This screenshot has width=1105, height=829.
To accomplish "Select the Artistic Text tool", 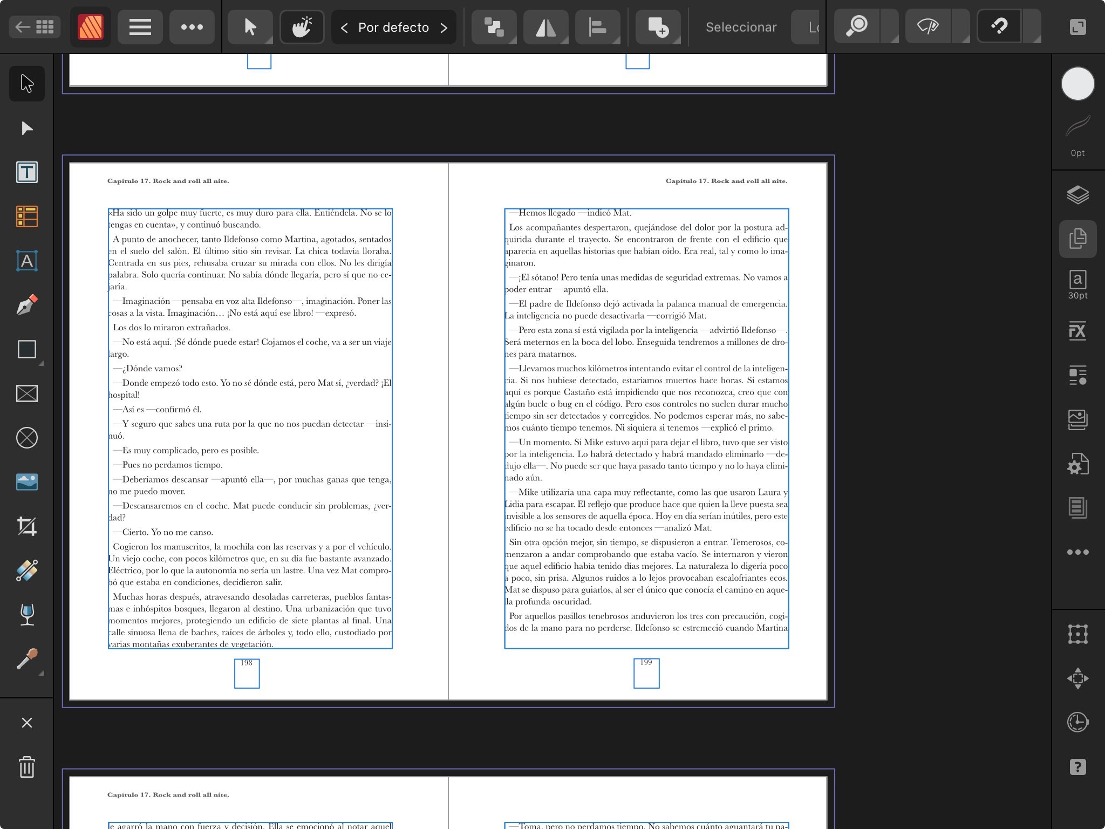I will point(27,261).
